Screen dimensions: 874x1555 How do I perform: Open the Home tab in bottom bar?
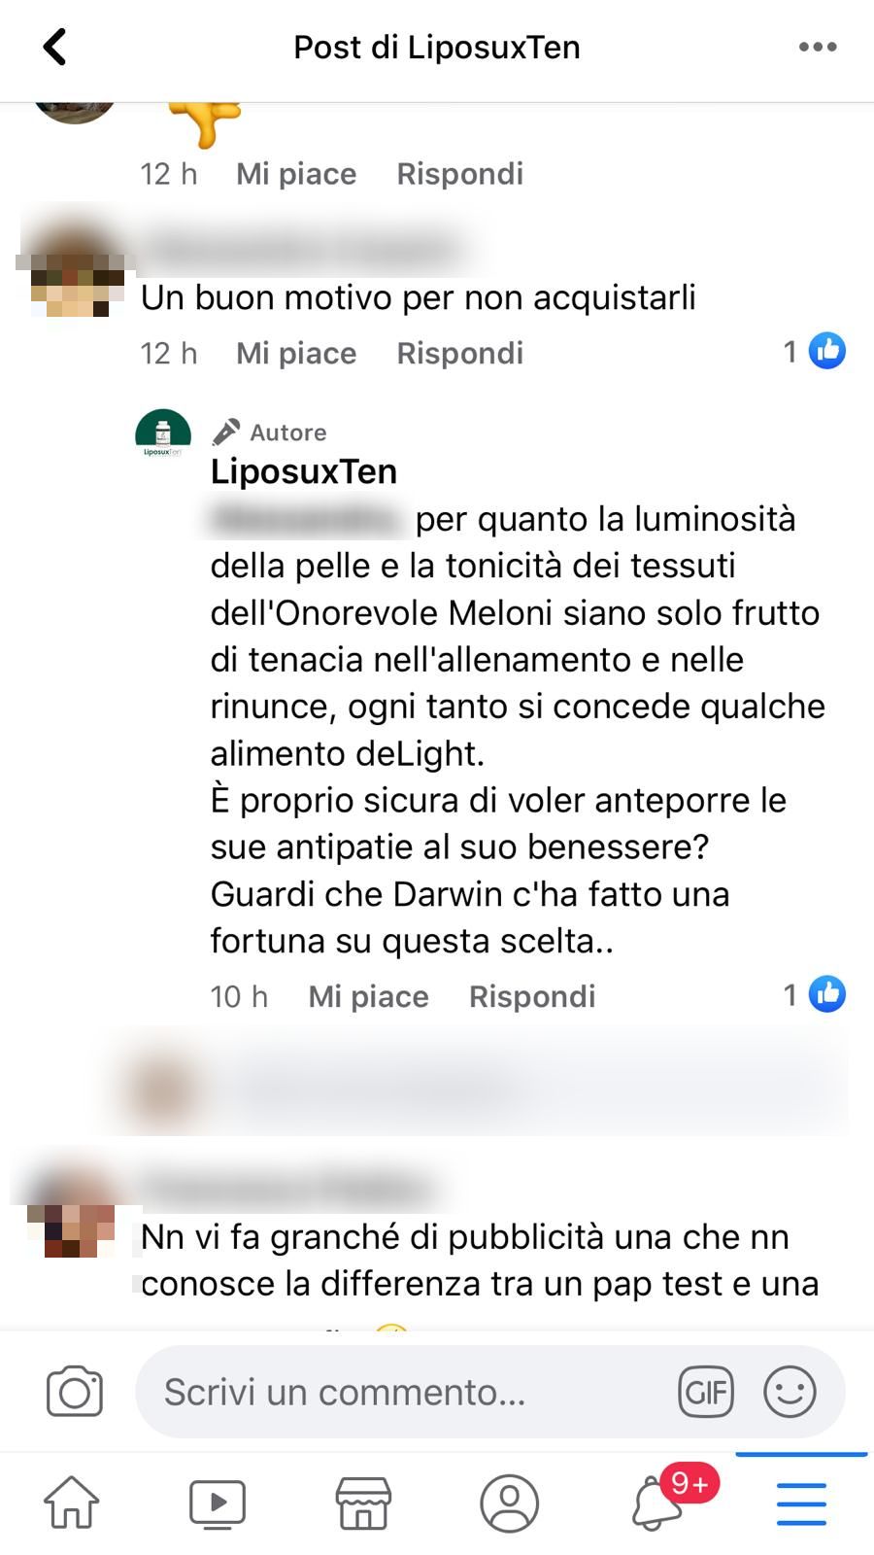click(72, 1503)
